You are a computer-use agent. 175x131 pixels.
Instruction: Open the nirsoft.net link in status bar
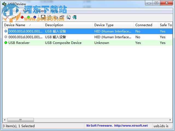point(131,126)
